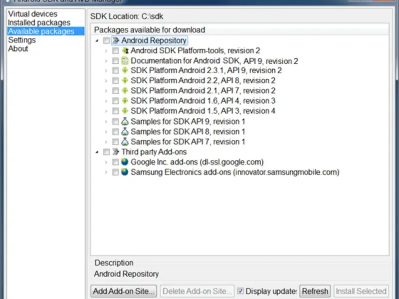Select SDK Platform Android 2.2 checkbox
The height and width of the screenshot is (299, 399).
coord(116,81)
